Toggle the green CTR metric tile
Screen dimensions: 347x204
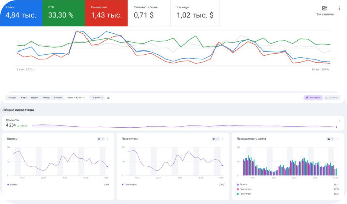click(x=64, y=13)
